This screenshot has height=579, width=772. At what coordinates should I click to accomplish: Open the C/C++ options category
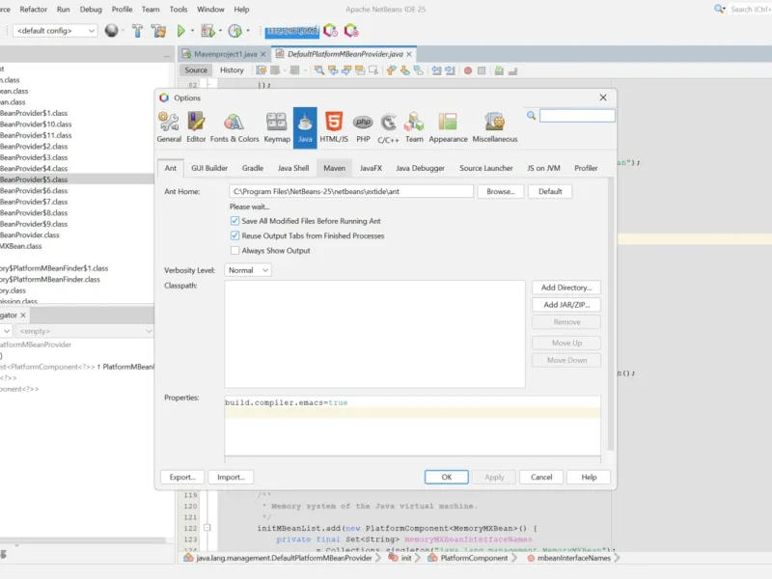click(x=388, y=127)
